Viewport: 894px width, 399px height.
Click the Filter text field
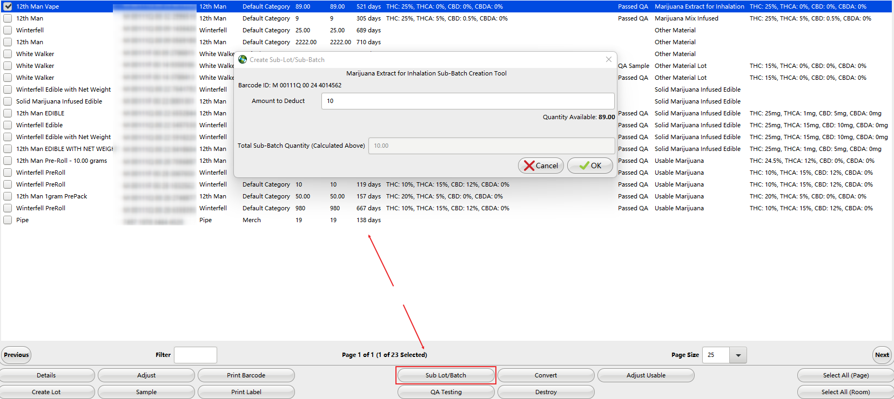point(195,355)
